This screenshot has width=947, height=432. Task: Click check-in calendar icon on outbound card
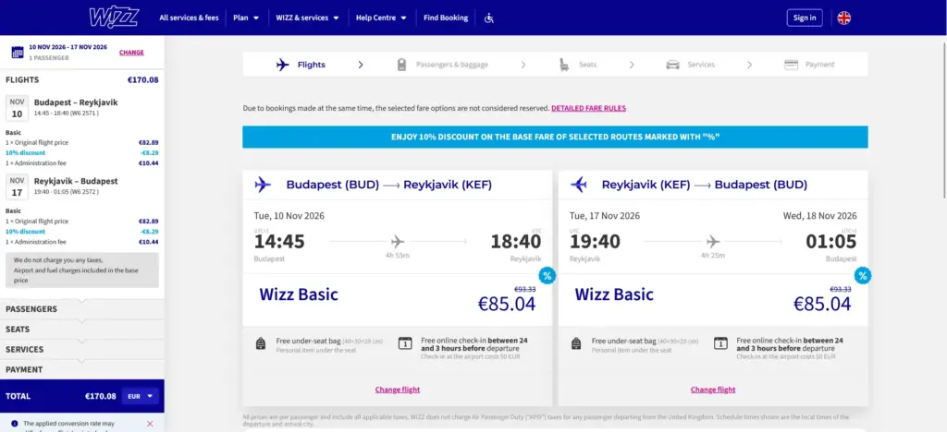tap(405, 343)
